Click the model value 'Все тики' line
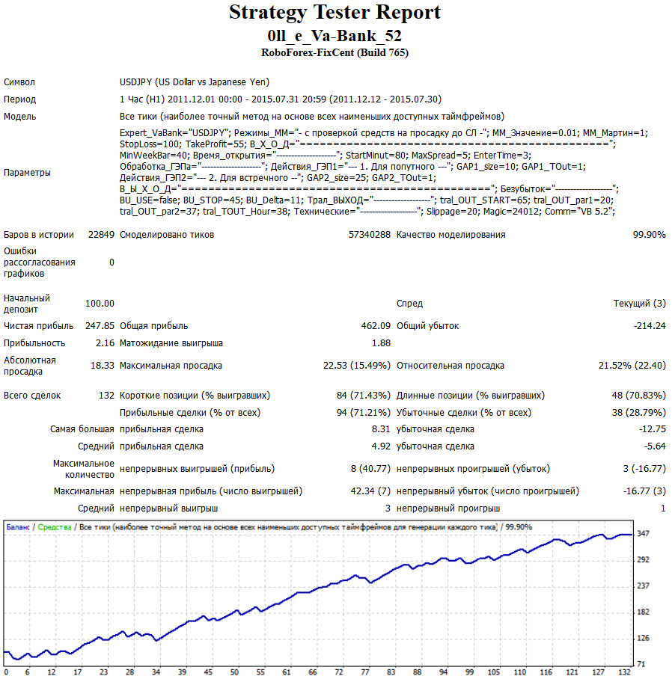Image resolution: width=672 pixels, height=679 pixels. 312,117
